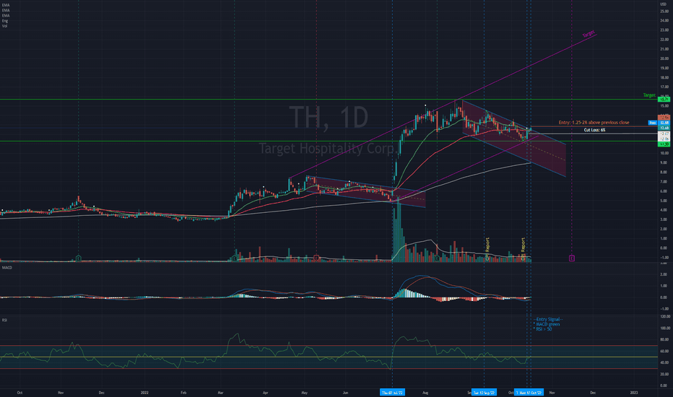Click the green earnings E marker in November 2021
Image resolution: width=673 pixels, height=397 pixels.
click(x=79, y=258)
